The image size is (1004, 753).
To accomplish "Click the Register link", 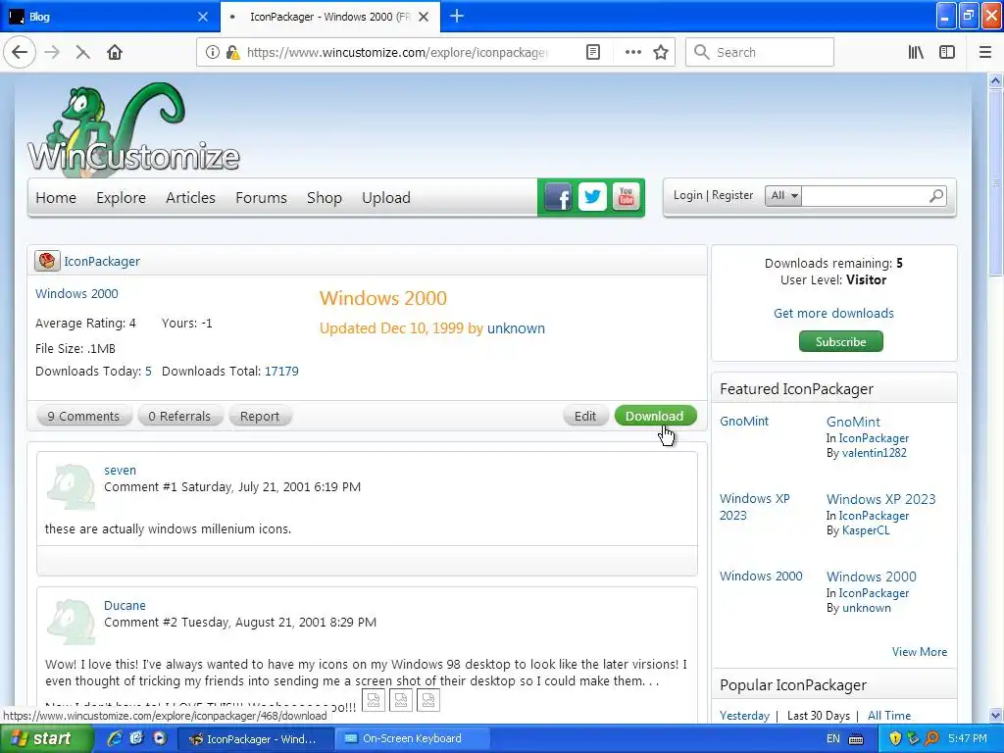I will (x=731, y=195).
